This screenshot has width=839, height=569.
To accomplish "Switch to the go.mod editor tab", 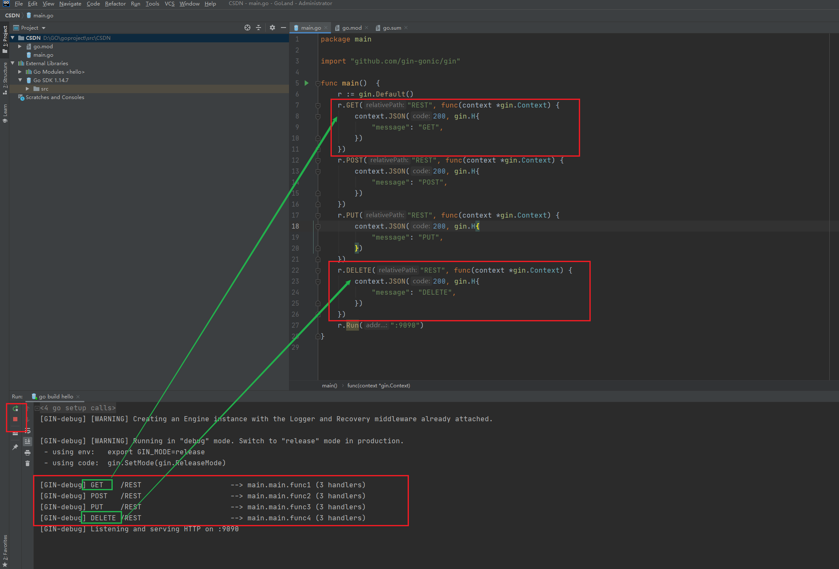I will pyautogui.click(x=351, y=28).
